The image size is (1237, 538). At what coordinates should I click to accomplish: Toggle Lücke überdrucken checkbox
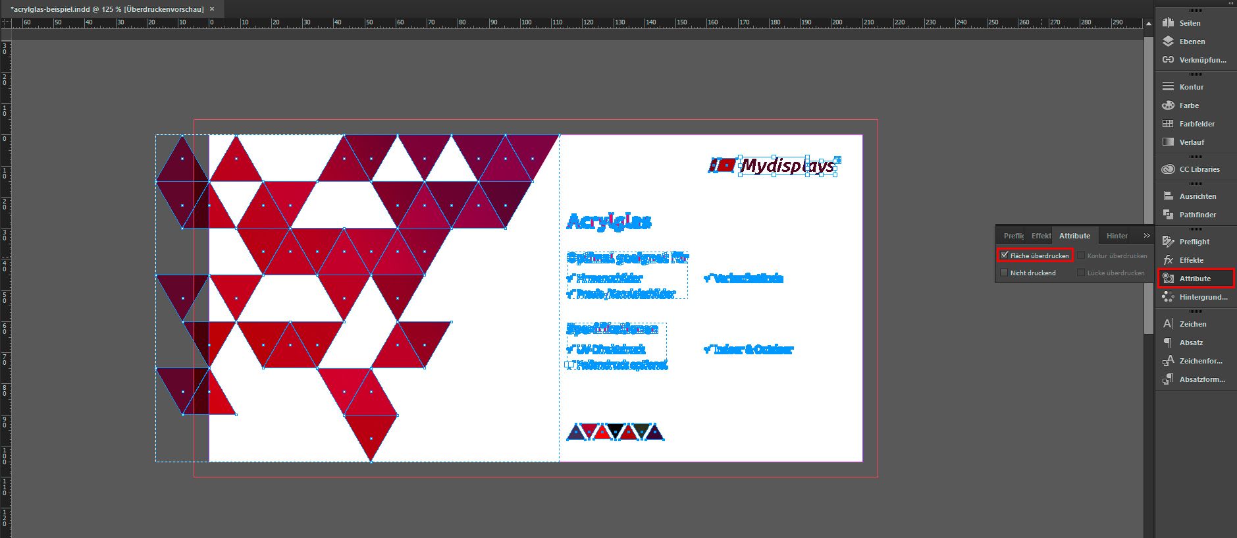(x=1081, y=272)
